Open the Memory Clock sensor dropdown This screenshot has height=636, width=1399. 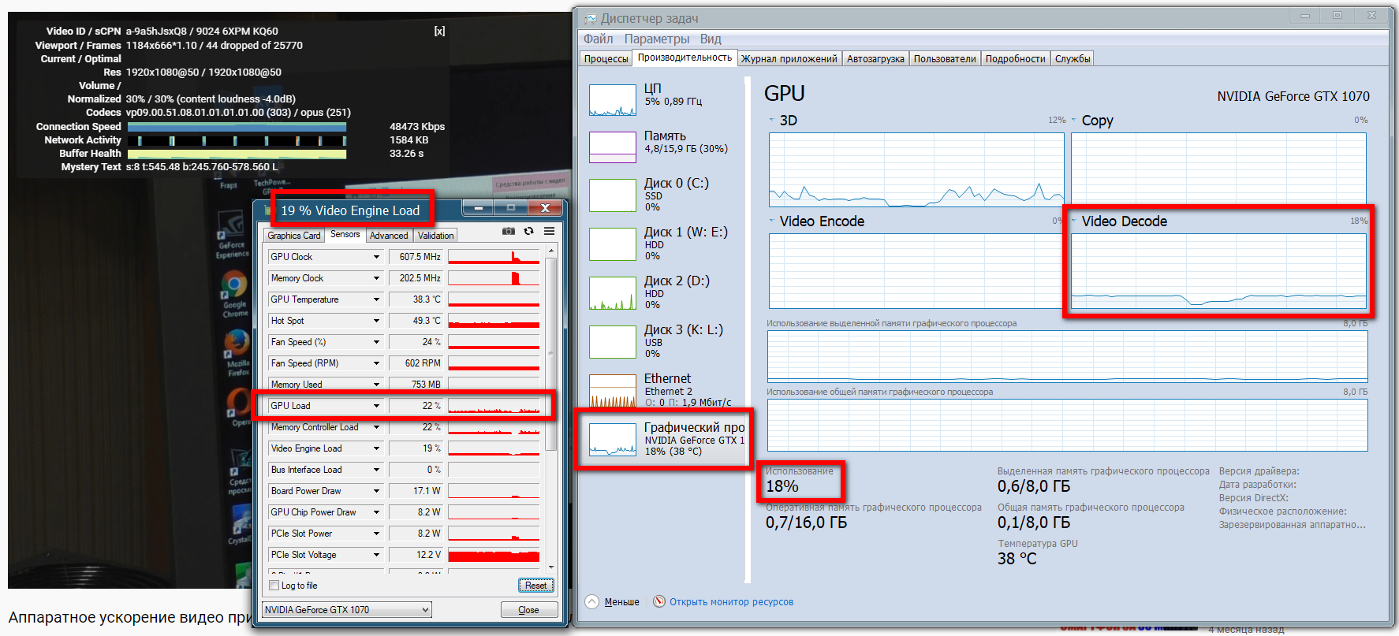coord(376,278)
